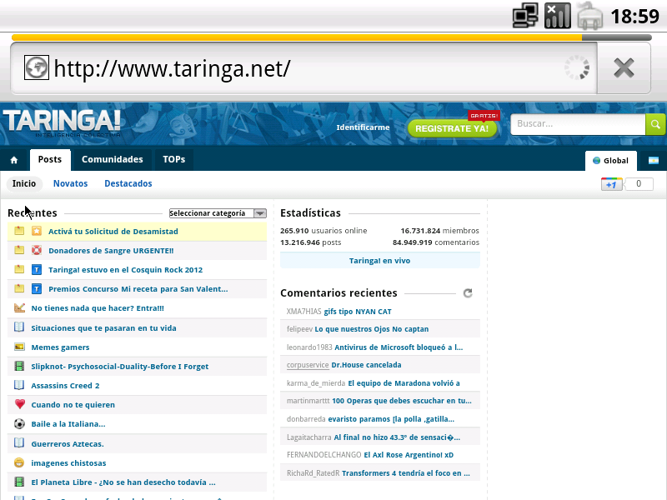This screenshot has width=667, height=500.
Task: Click the Identificarme link
Action: point(363,127)
